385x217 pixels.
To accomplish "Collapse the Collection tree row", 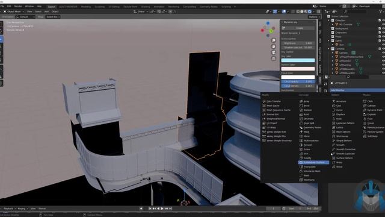I will coord(329,20).
